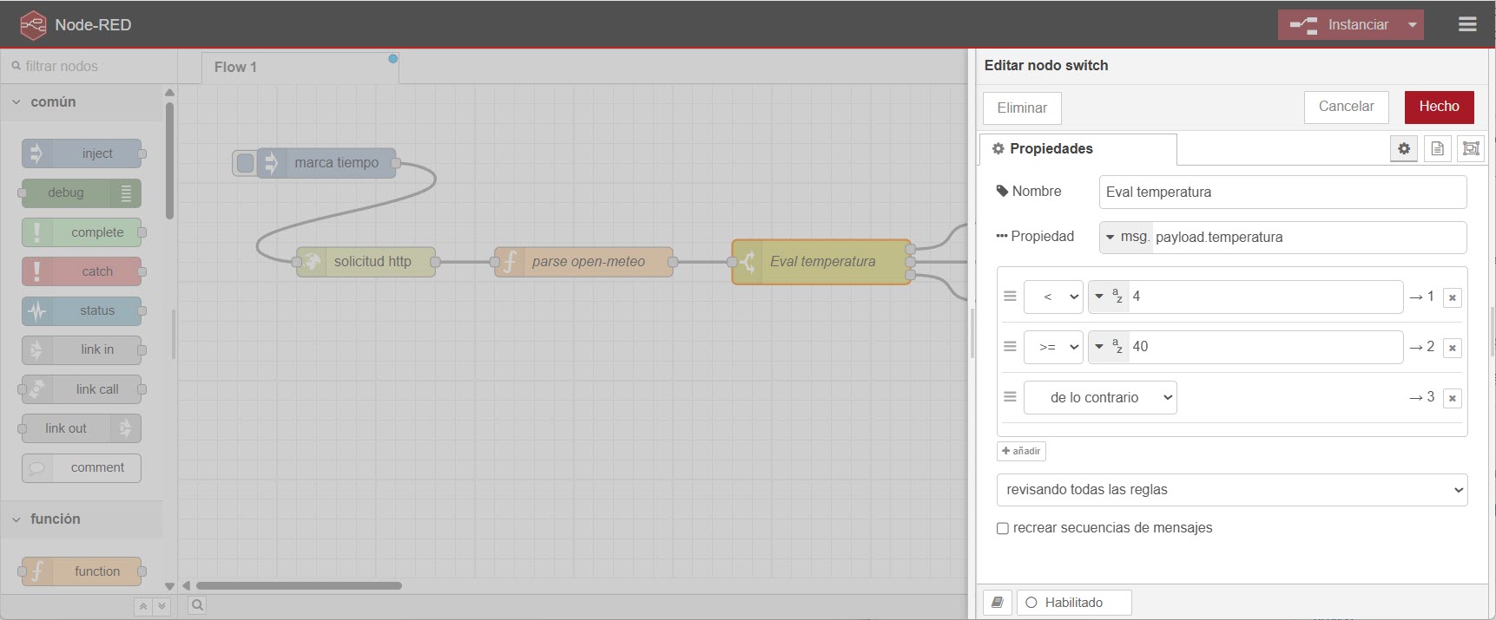Click the Editar nodo switch title

pyautogui.click(x=1046, y=65)
